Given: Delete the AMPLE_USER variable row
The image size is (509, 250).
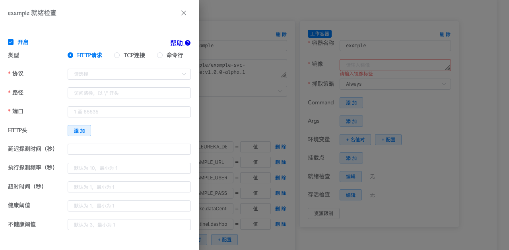Looking at the screenshot, I should tap(281, 178).
